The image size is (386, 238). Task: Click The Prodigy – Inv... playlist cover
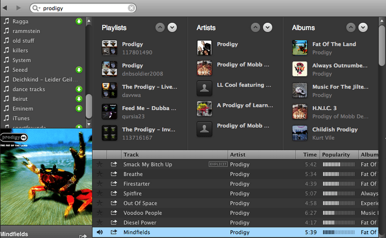pyautogui.click(x=110, y=133)
